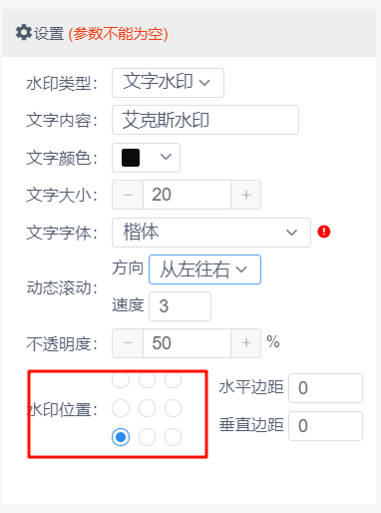Decrease opacity with minus button
Screen dimensions: 381x513
click(128, 343)
